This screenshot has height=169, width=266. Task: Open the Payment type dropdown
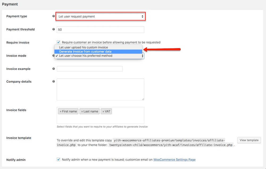[101, 16]
